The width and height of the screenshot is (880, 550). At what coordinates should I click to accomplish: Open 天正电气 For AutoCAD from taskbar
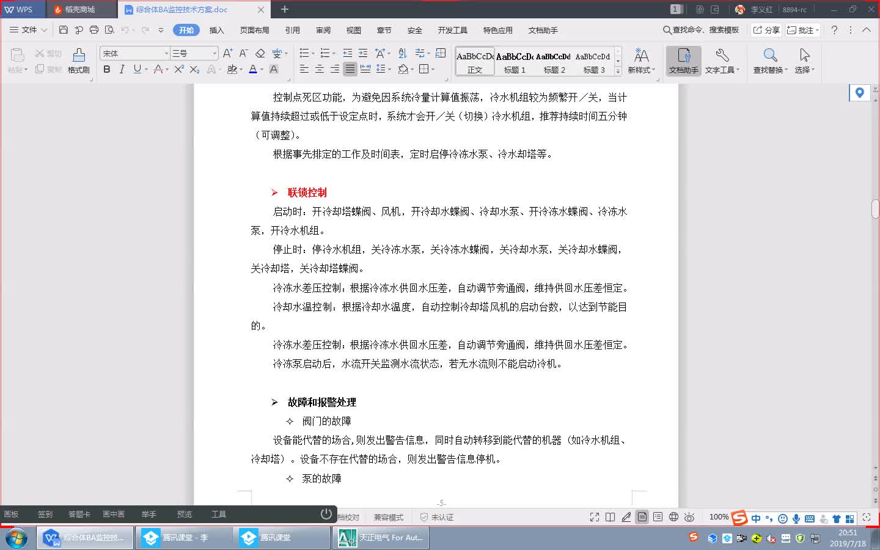381,538
